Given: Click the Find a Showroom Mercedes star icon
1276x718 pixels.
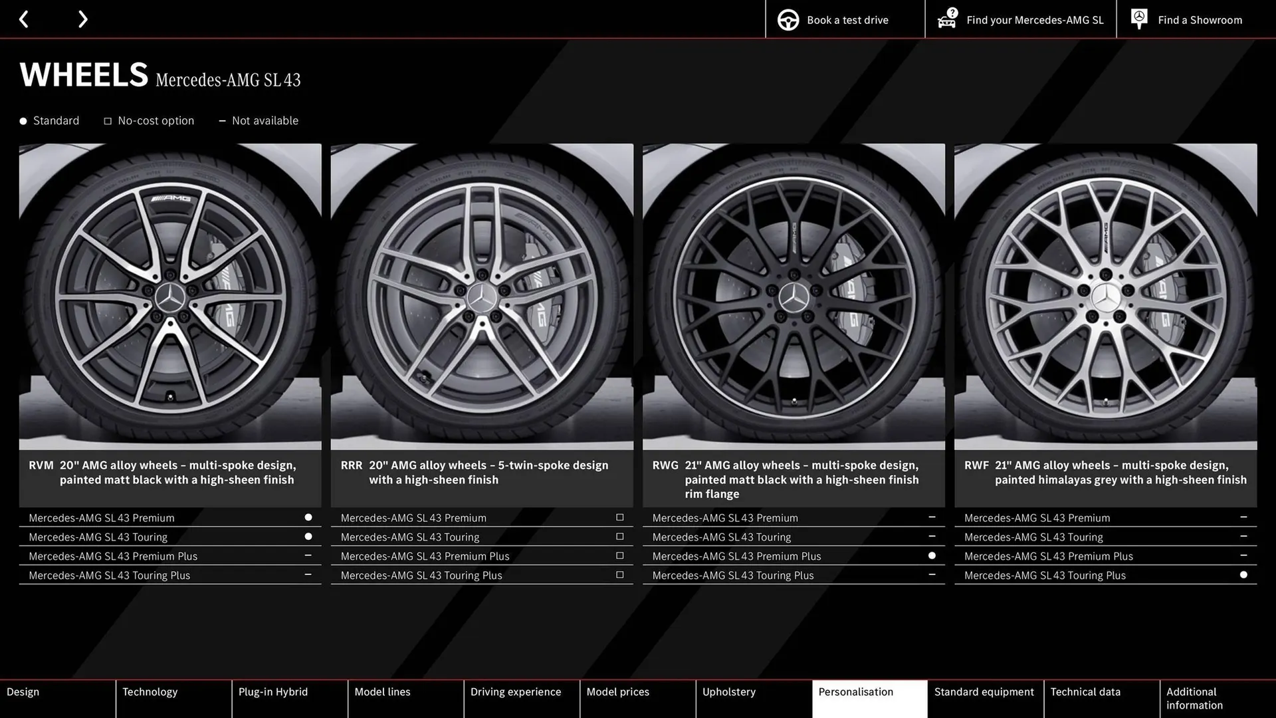Looking at the screenshot, I should pos(1139,19).
